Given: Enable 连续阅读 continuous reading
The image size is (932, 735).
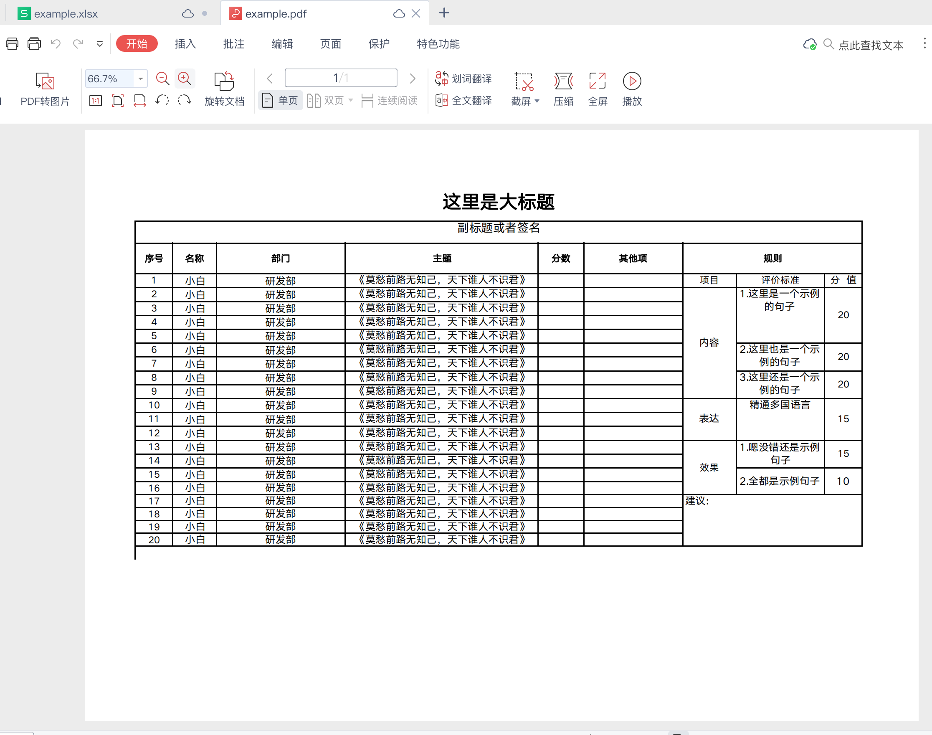Looking at the screenshot, I should pos(390,101).
